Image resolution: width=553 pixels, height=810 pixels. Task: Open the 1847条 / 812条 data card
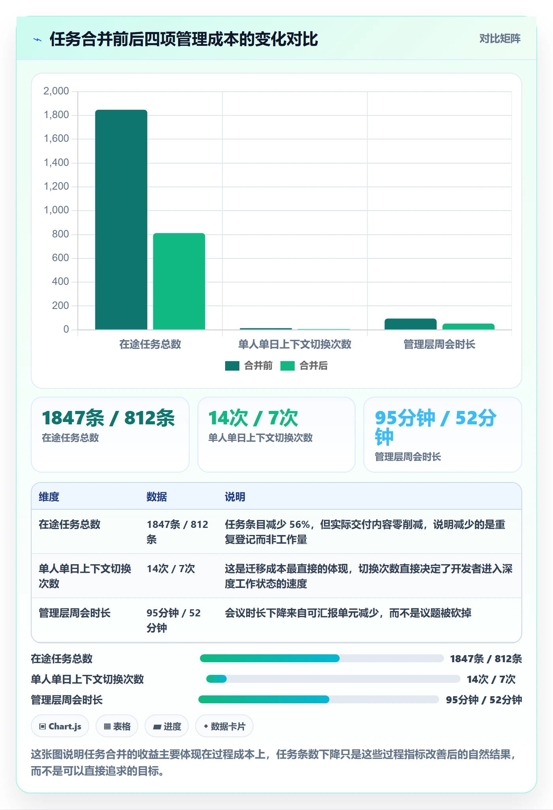tap(110, 435)
